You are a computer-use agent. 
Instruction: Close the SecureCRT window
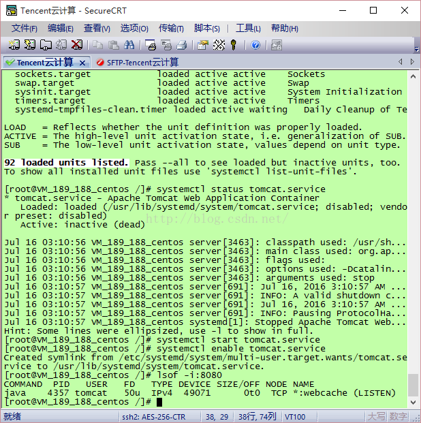404,10
